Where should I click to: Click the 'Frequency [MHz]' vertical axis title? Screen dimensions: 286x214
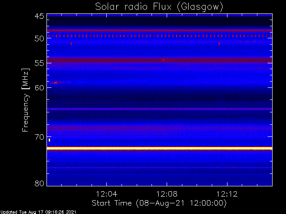click(x=25, y=100)
